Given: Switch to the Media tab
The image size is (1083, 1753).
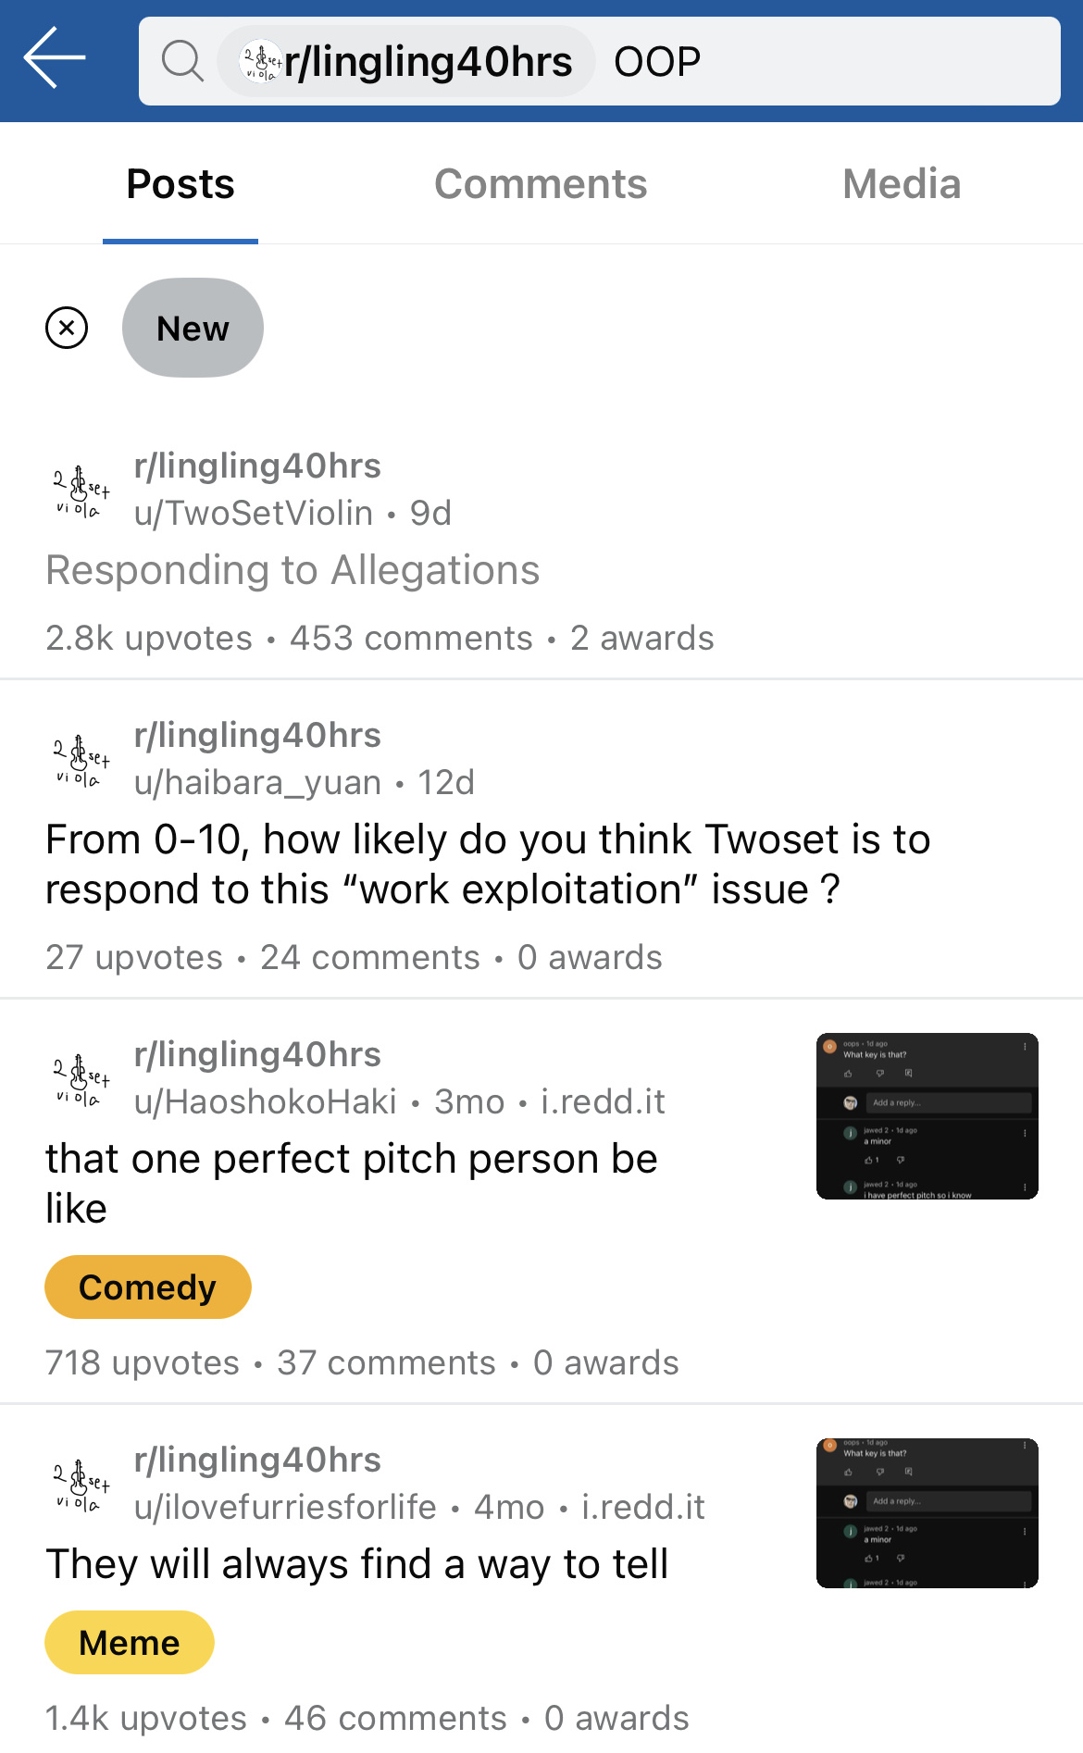Looking at the screenshot, I should (902, 183).
